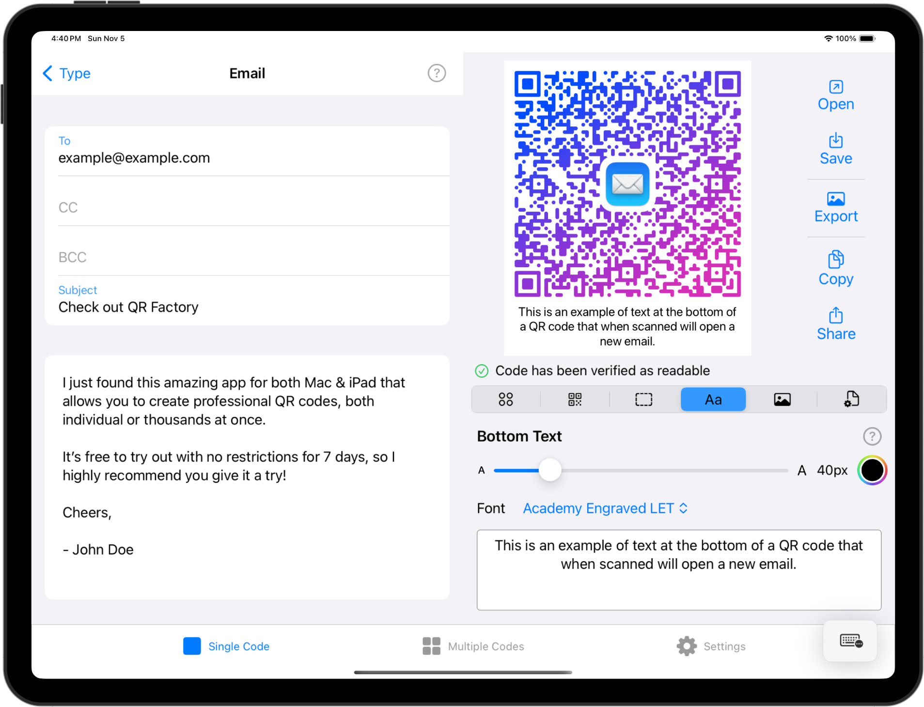Tap the Wi-Fi status icon
This screenshot has width=924, height=707.
coord(828,38)
